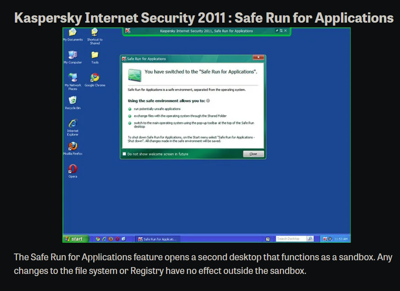
Task: Click the green Safe Run icon in the dialog
Action: coord(135,75)
